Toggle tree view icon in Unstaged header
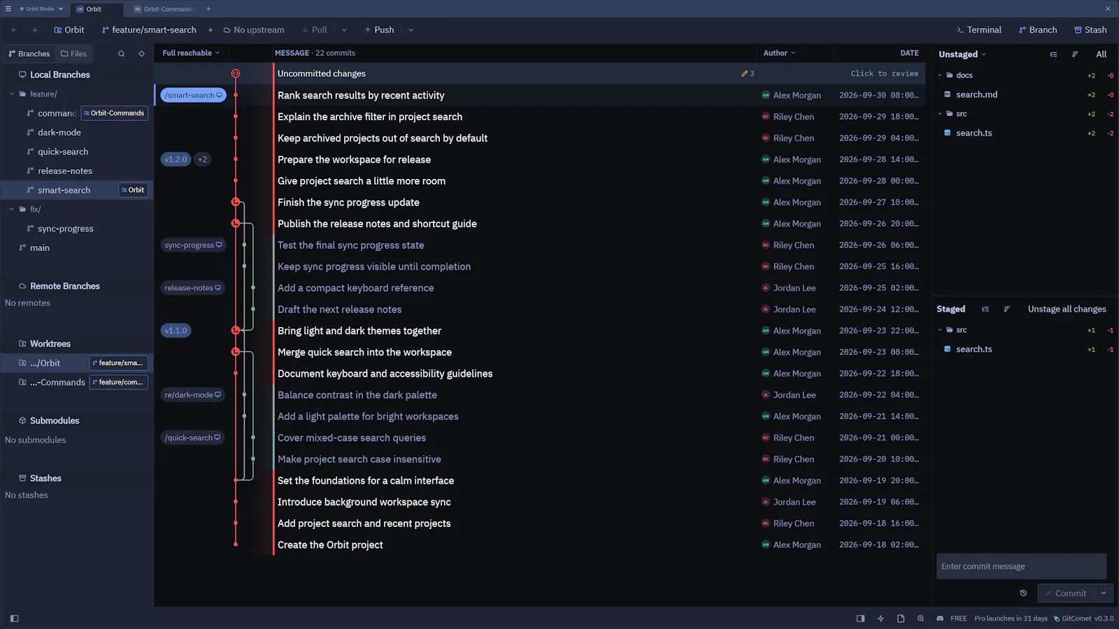The height and width of the screenshot is (629, 1119). click(x=1053, y=55)
